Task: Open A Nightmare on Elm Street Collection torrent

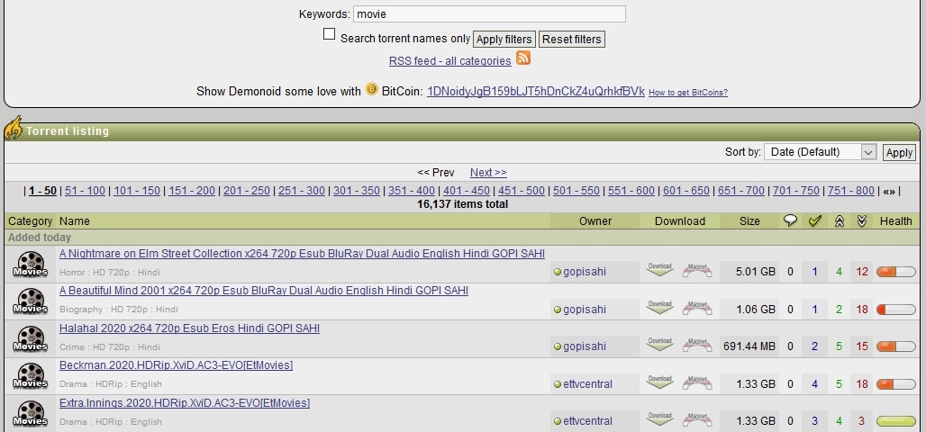Action: click(x=302, y=253)
